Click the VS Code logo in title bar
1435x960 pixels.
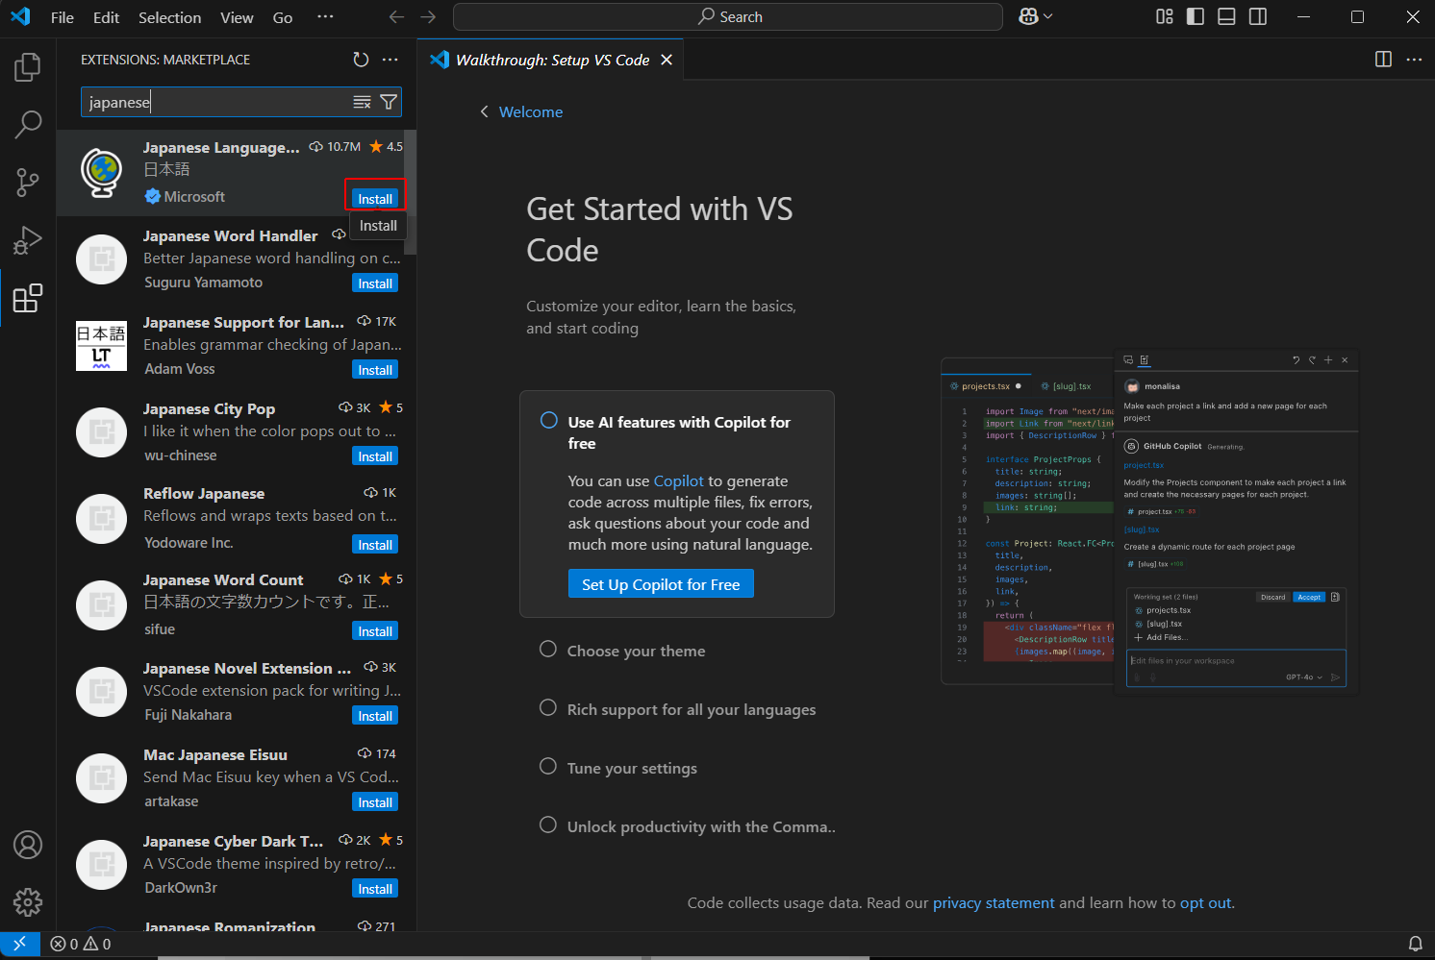[x=20, y=16]
